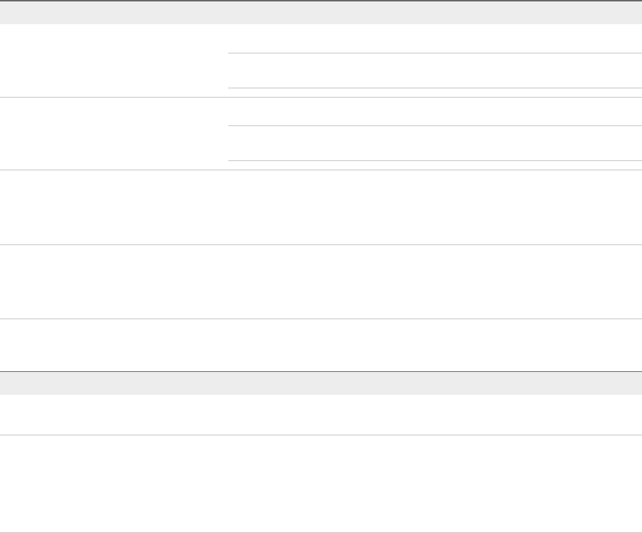The height and width of the screenshot is (533, 642).
Task: Click the empty third row of the first section
Action: pyautogui.click(x=321, y=207)
